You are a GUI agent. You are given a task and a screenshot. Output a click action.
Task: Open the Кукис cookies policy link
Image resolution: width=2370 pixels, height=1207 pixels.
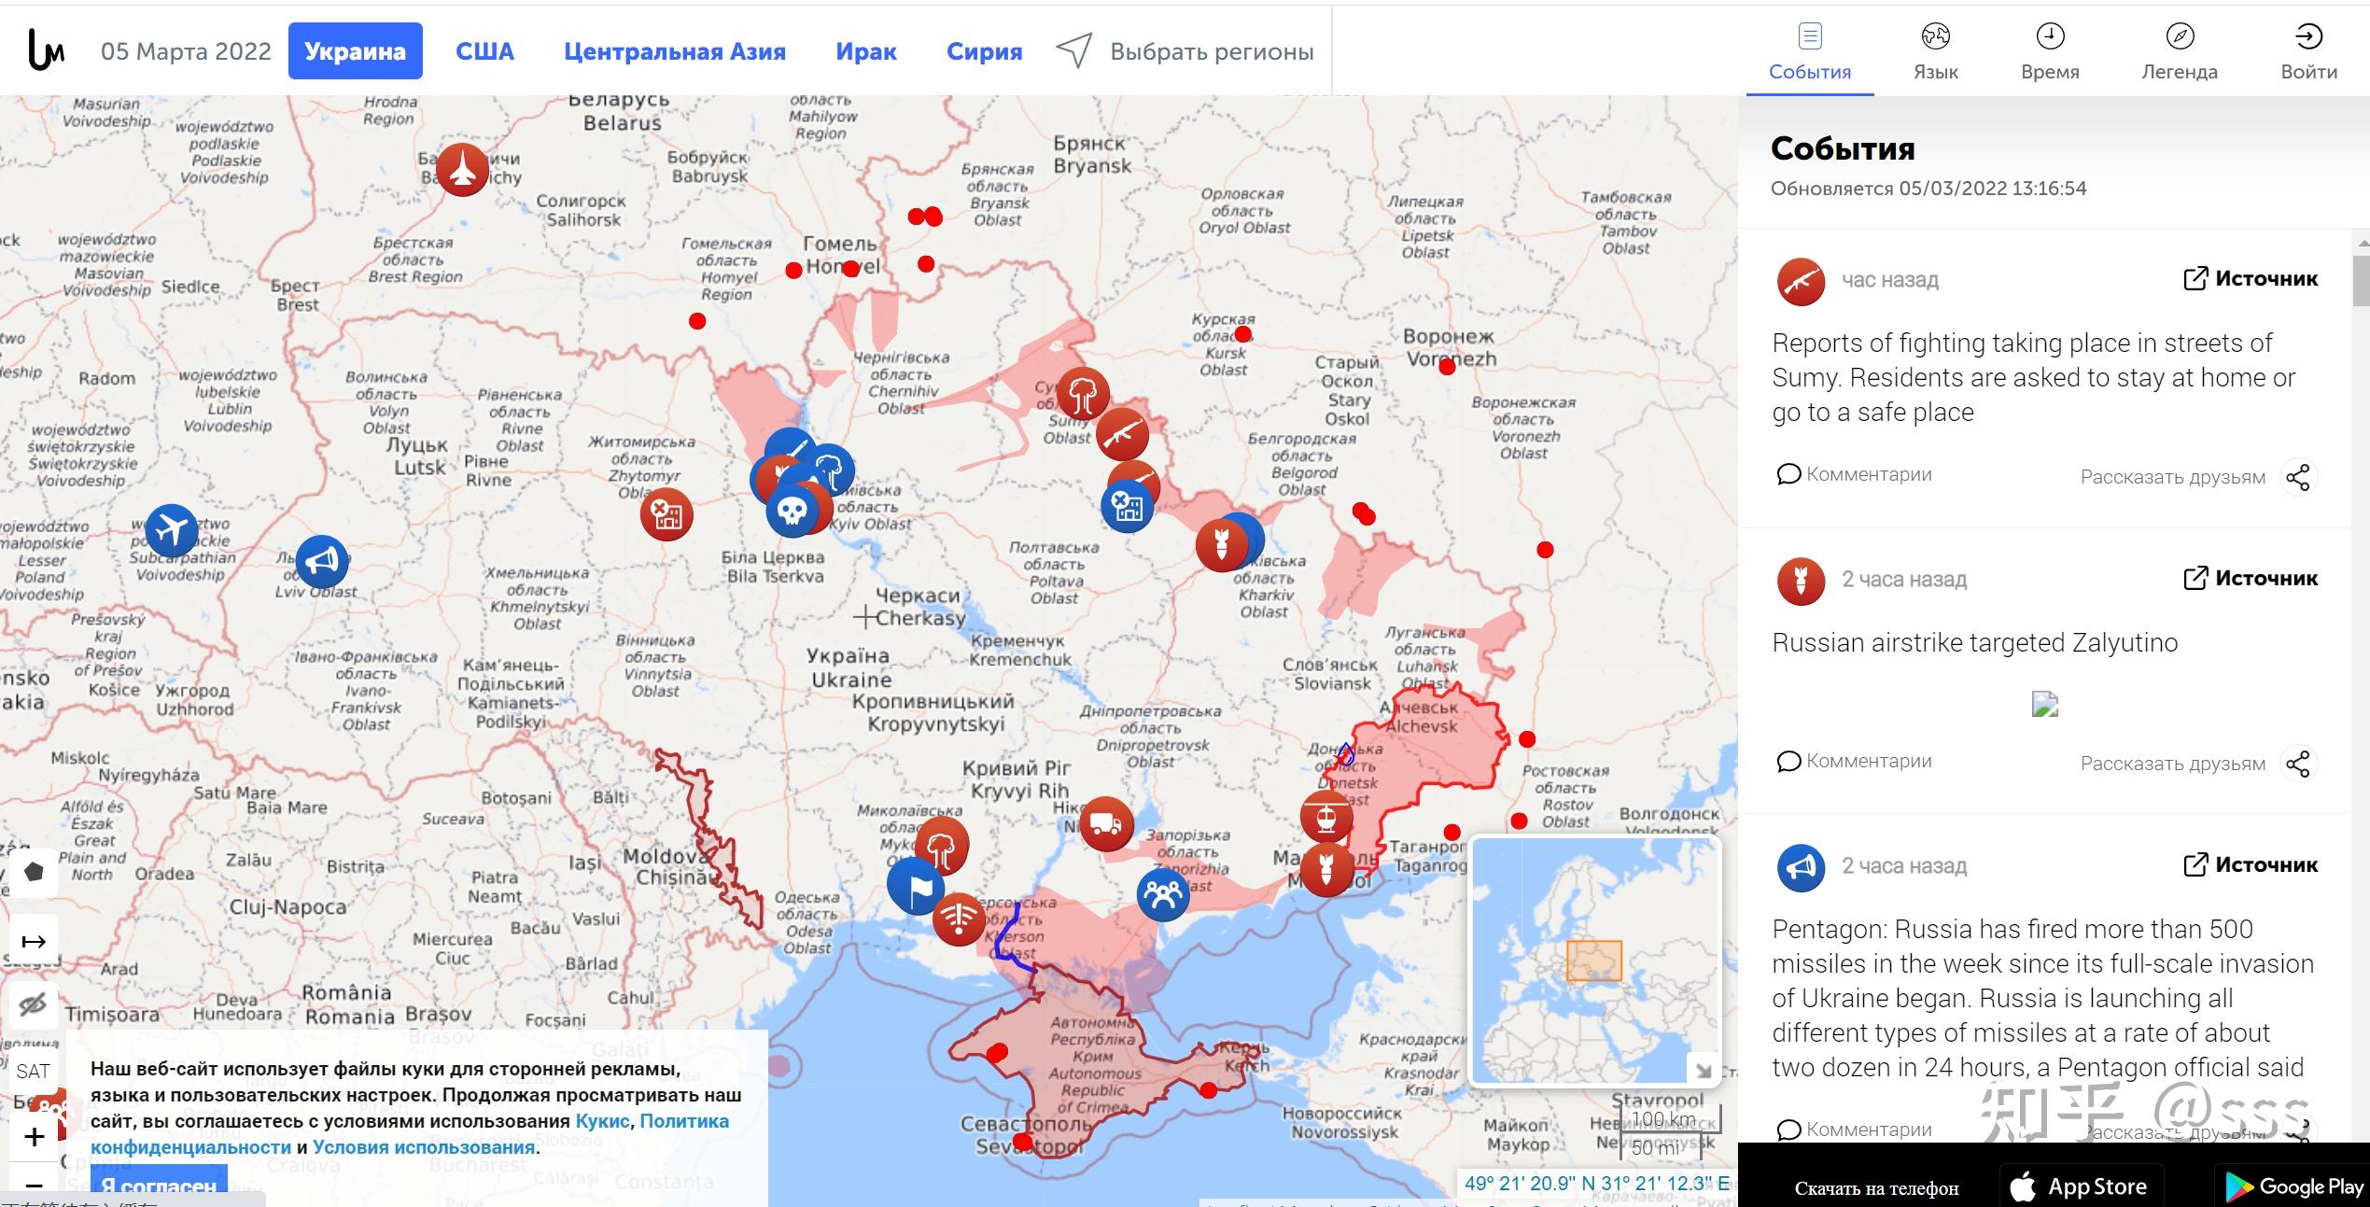602,1121
